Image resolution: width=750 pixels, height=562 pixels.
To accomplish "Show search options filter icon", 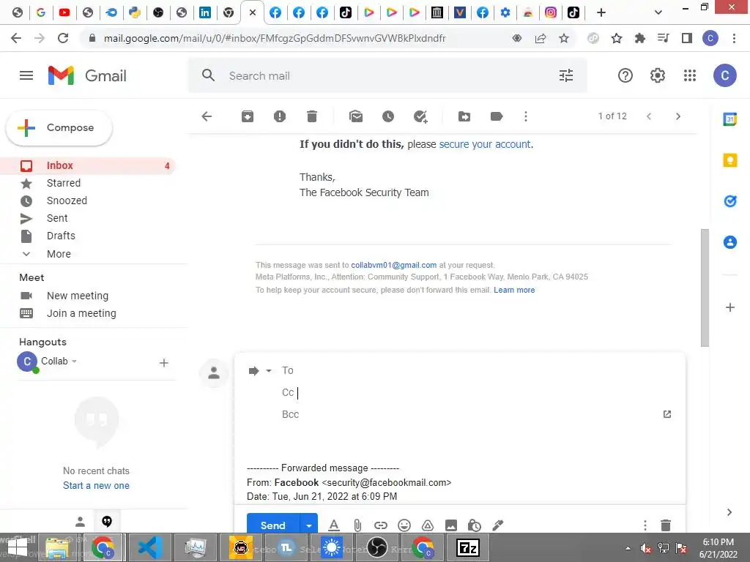I will [566, 75].
